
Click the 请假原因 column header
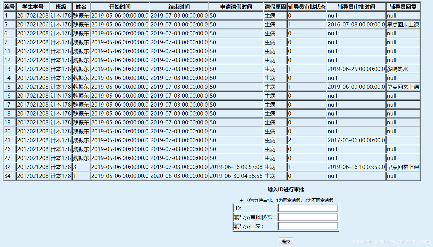(x=275, y=7)
